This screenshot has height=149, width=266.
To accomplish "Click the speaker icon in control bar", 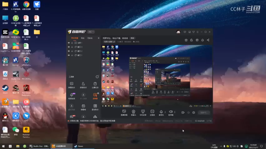I will [x=171, y=112].
